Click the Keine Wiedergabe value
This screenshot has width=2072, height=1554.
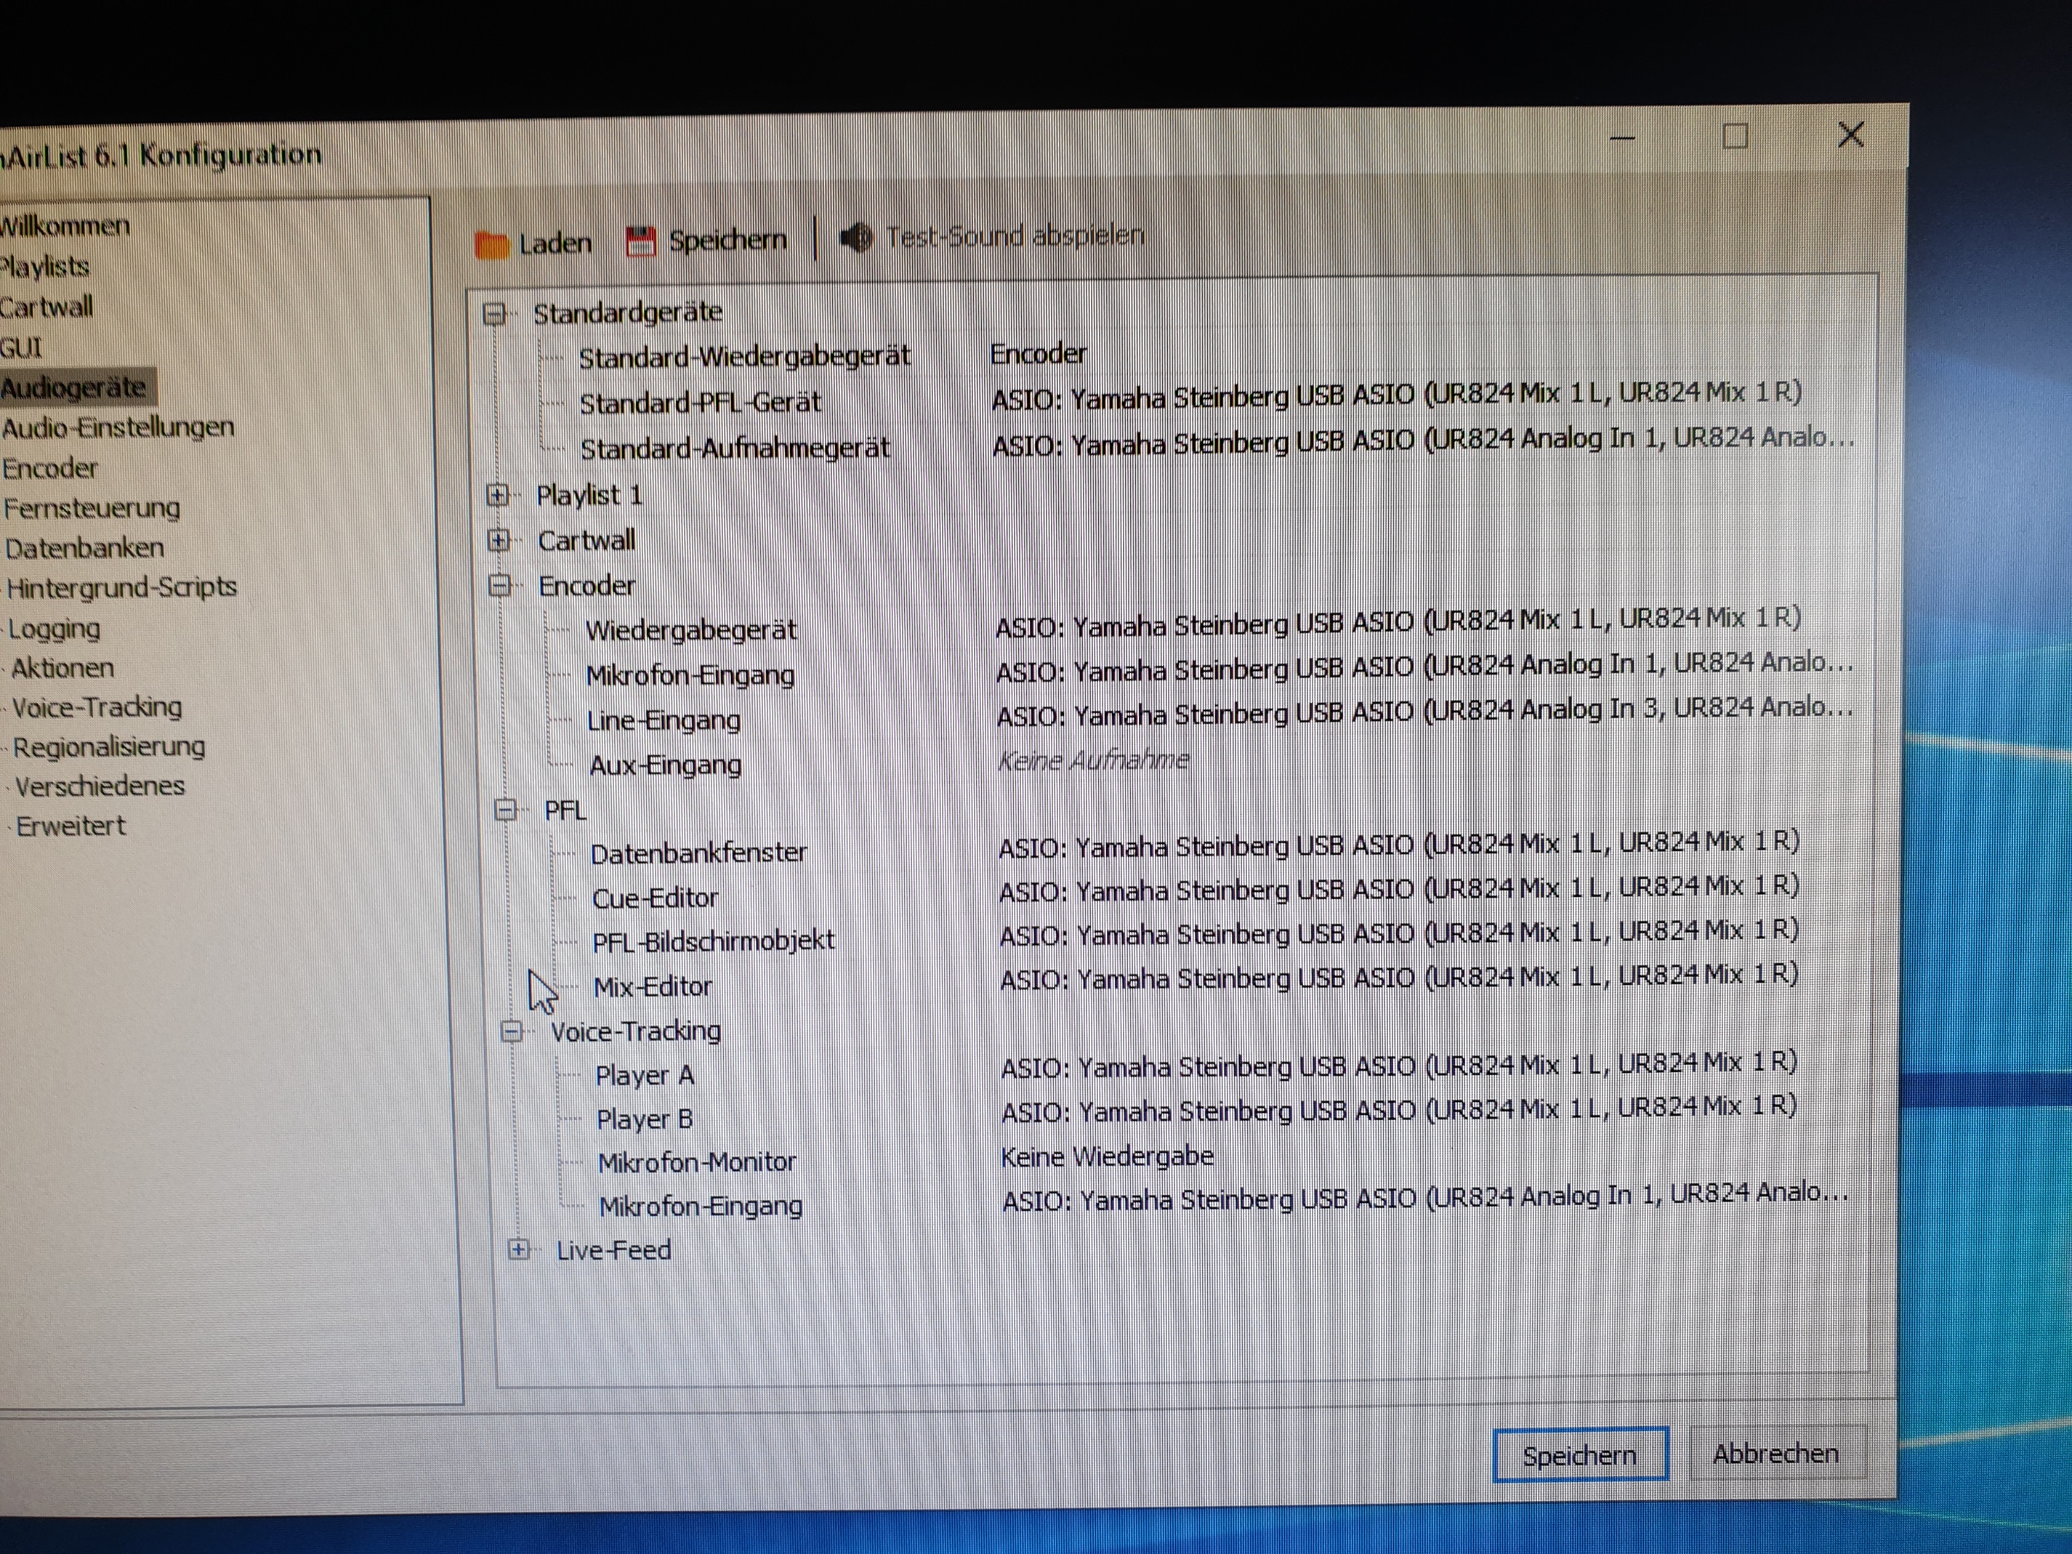point(1107,1157)
